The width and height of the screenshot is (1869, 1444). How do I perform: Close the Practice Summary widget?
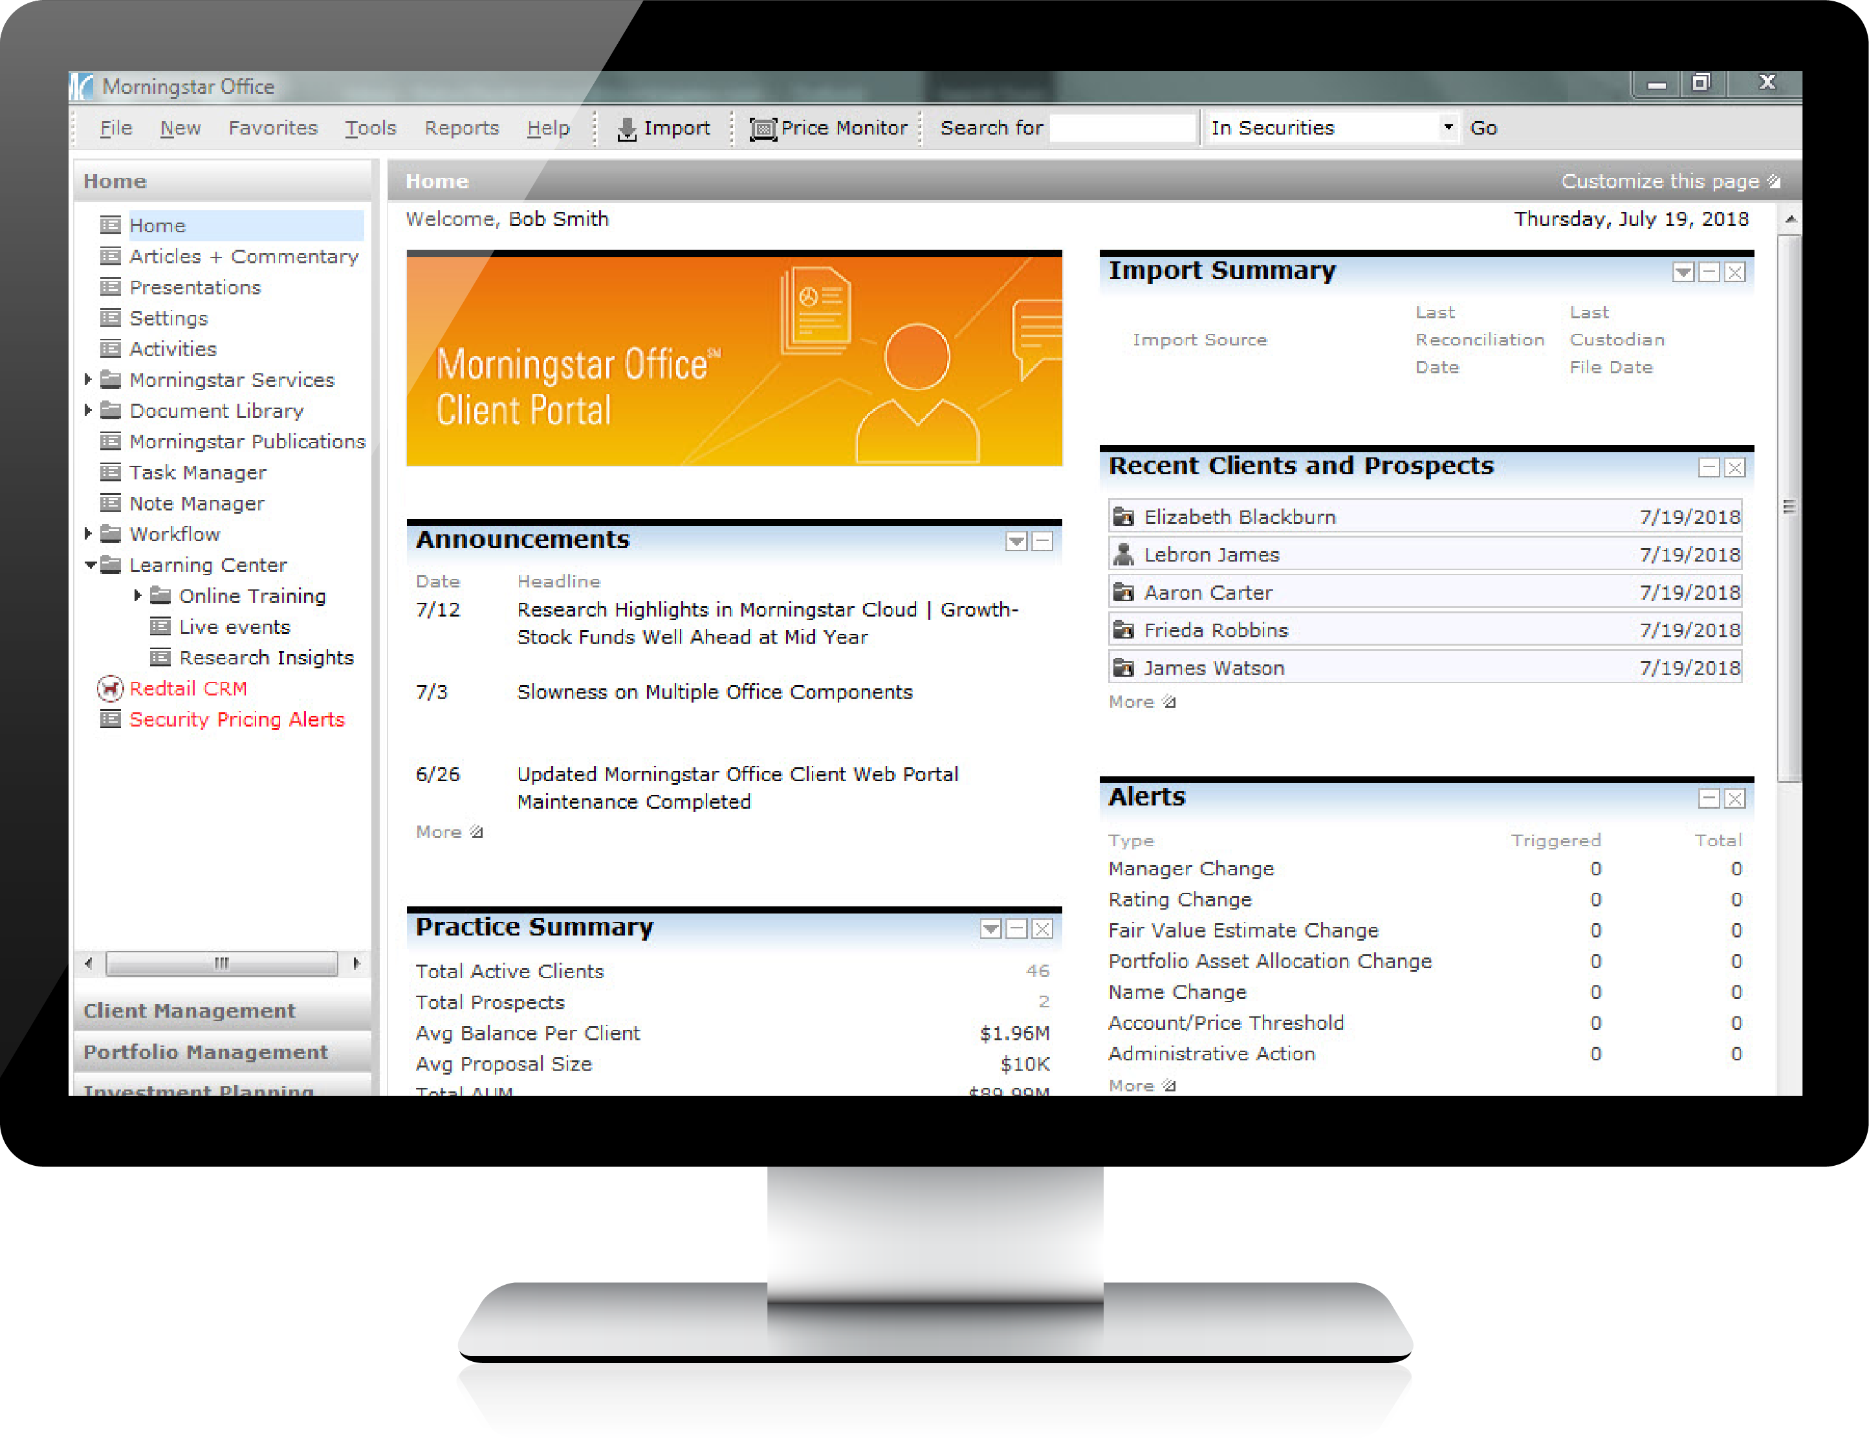(x=1042, y=929)
